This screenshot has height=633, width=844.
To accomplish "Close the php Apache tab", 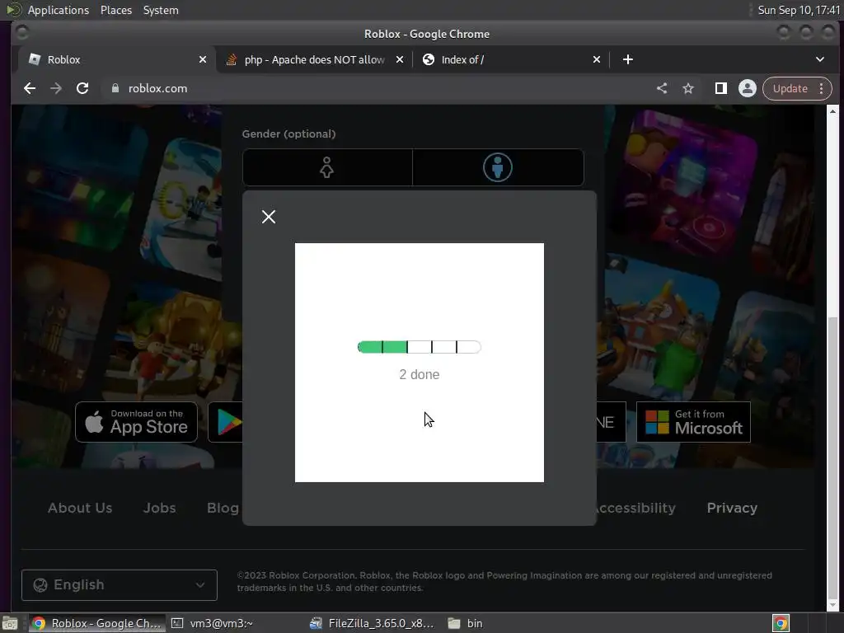I will point(400,59).
